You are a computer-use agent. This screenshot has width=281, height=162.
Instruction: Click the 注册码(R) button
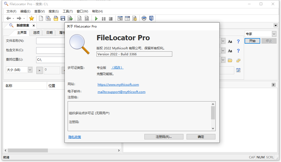point(164,137)
